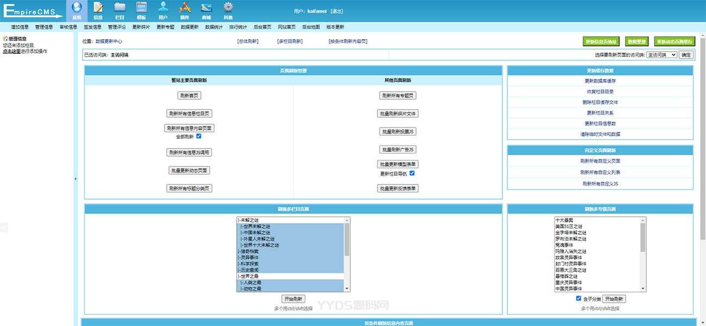Click the 更新数据库缓存 link
Screen dimensions: 706x326
[x=600, y=81]
